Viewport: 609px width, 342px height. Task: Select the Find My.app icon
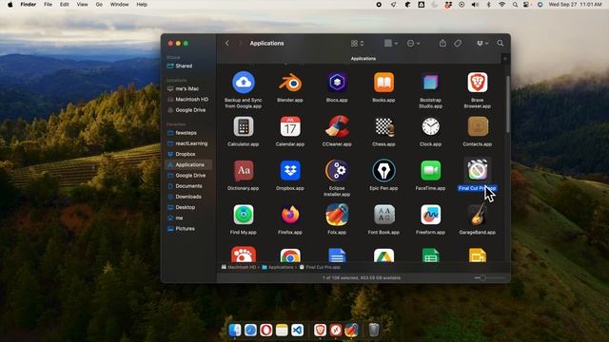pyautogui.click(x=244, y=215)
